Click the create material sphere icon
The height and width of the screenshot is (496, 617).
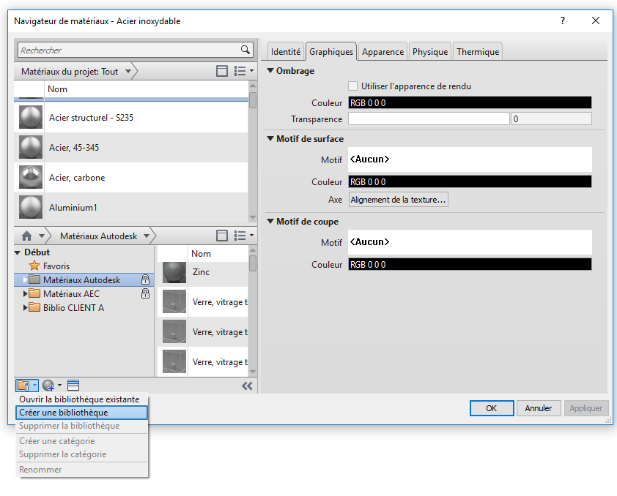[x=49, y=386]
